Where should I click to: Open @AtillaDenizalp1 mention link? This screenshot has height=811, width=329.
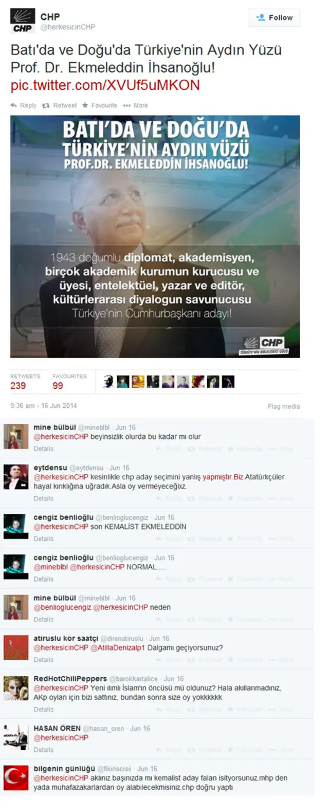coord(118,647)
